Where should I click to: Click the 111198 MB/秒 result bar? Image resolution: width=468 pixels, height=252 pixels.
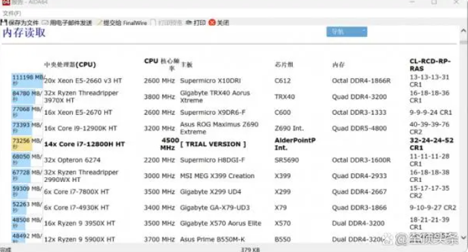click(27, 81)
